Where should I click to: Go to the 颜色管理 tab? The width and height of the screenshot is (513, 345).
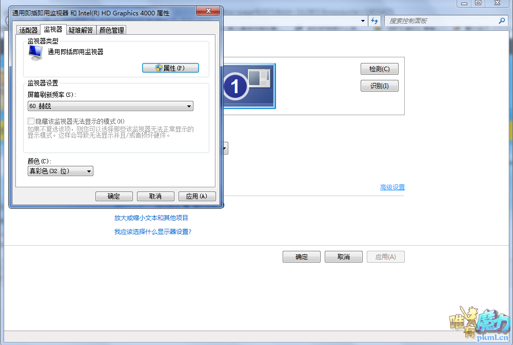(x=111, y=30)
